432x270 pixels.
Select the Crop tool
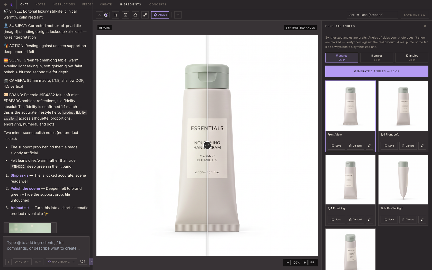coord(116,15)
